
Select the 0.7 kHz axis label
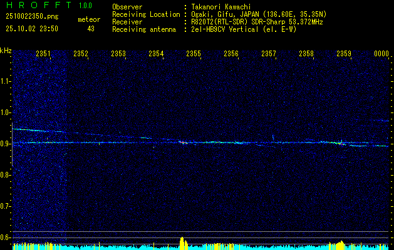click(x=6, y=206)
